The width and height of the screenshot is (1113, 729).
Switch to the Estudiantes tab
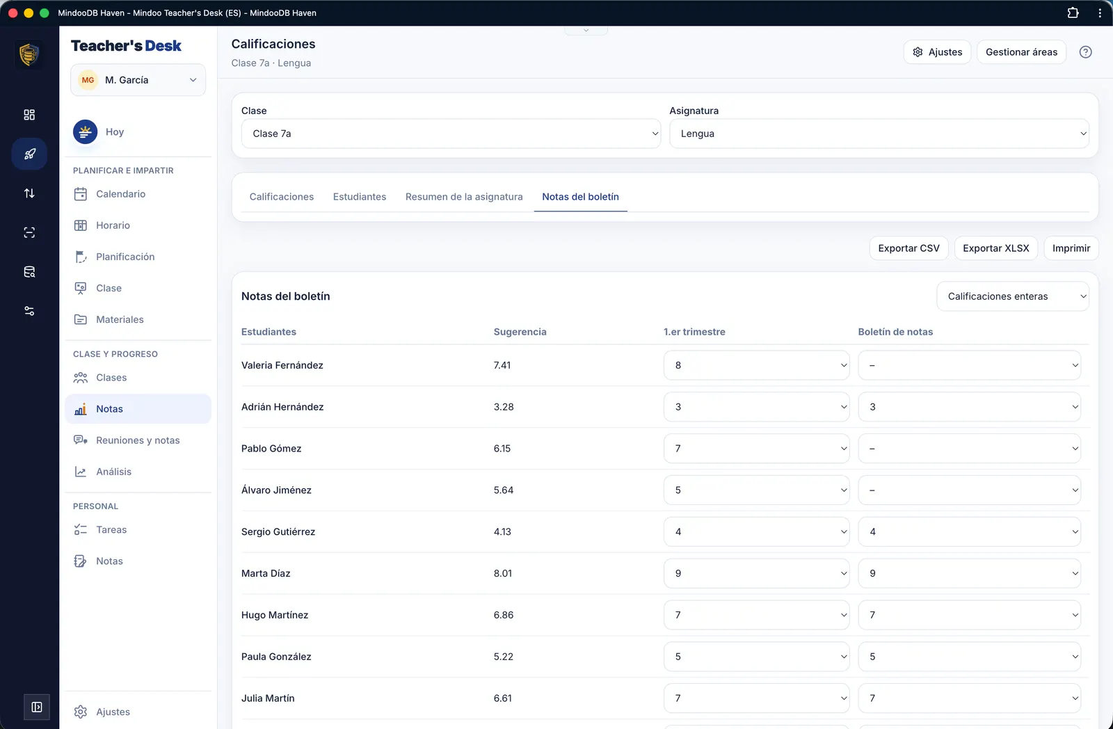360,197
